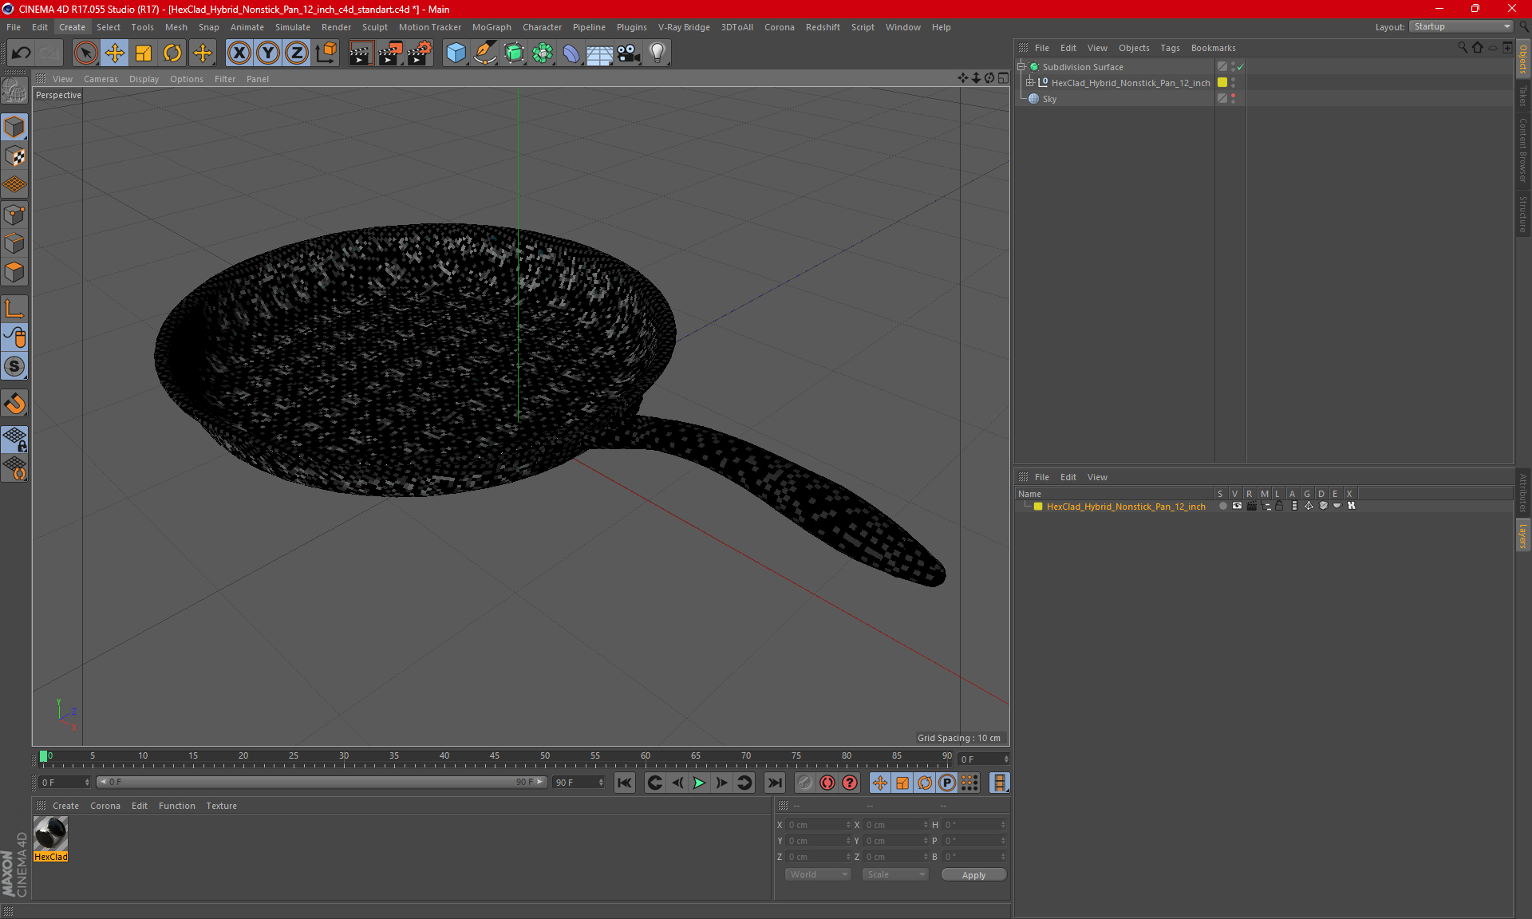Click the Undo arrow icon
The image size is (1532, 919).
pos(22,53)
